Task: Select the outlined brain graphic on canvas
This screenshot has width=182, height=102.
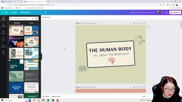Action: [x=82, y=69]
